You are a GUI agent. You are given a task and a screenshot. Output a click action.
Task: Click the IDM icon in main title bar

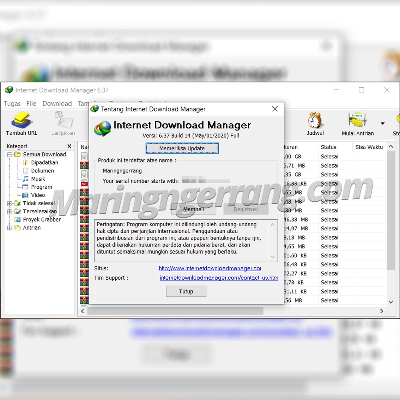click(x=9, y=90)
